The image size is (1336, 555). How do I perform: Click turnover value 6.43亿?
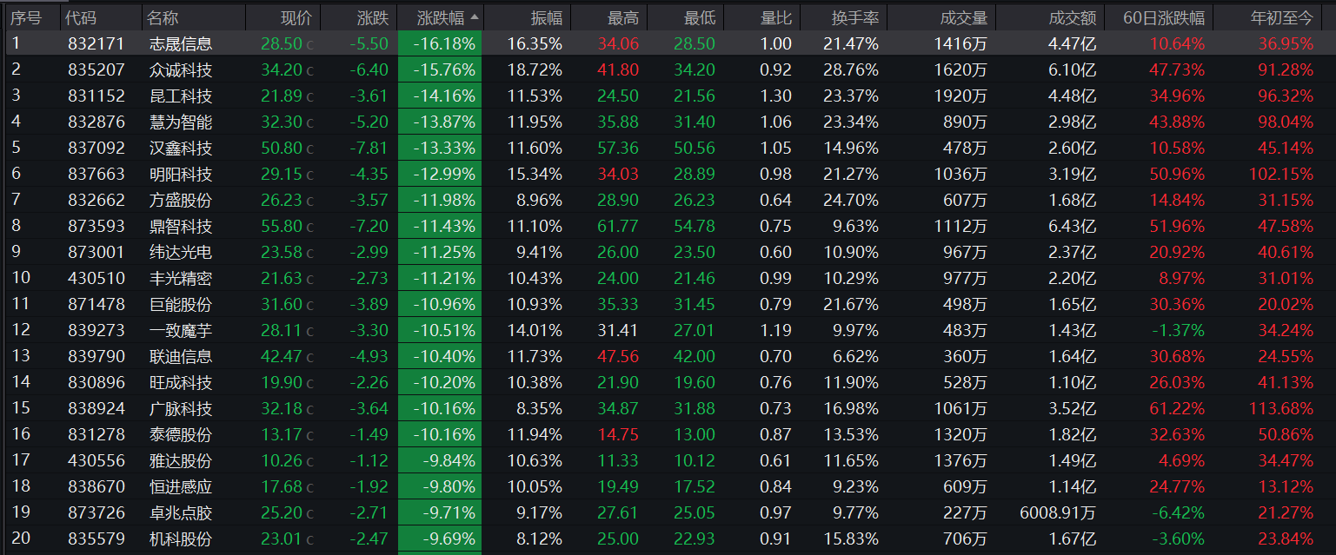[1073, 226]
